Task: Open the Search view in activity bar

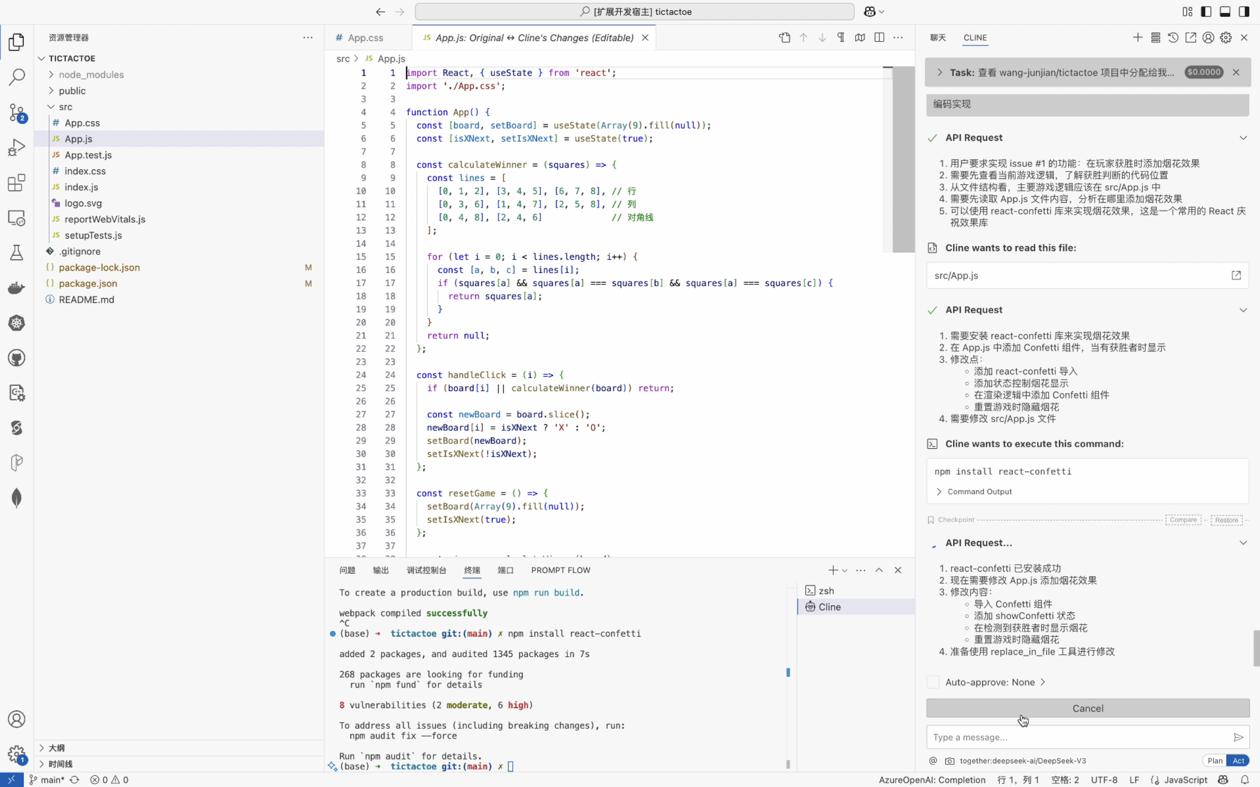Action: 17,77
